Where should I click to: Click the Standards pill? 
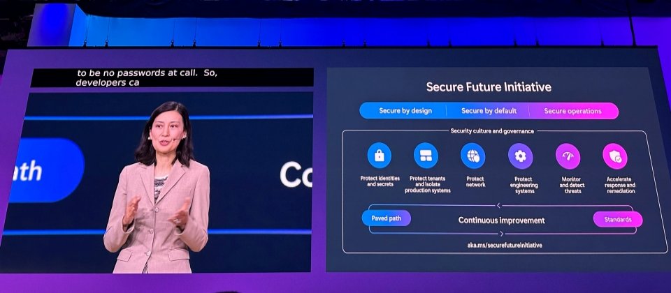617,220
